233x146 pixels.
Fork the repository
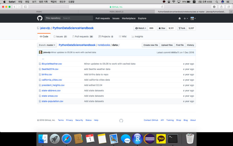[182, 28]
